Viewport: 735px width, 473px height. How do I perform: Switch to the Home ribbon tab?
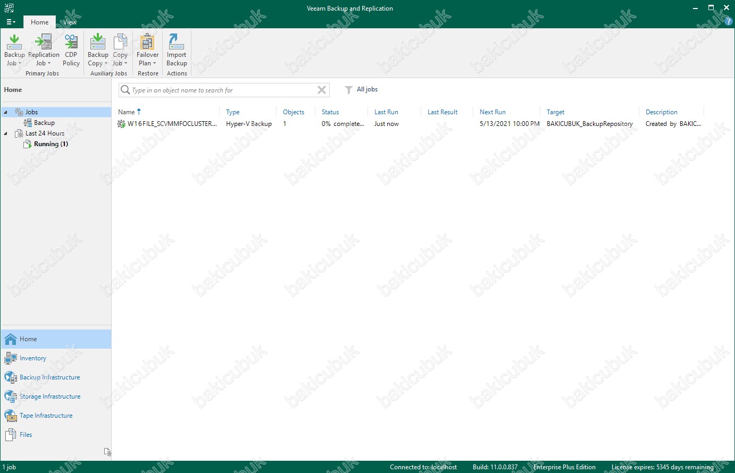click(x=39, y=22)
